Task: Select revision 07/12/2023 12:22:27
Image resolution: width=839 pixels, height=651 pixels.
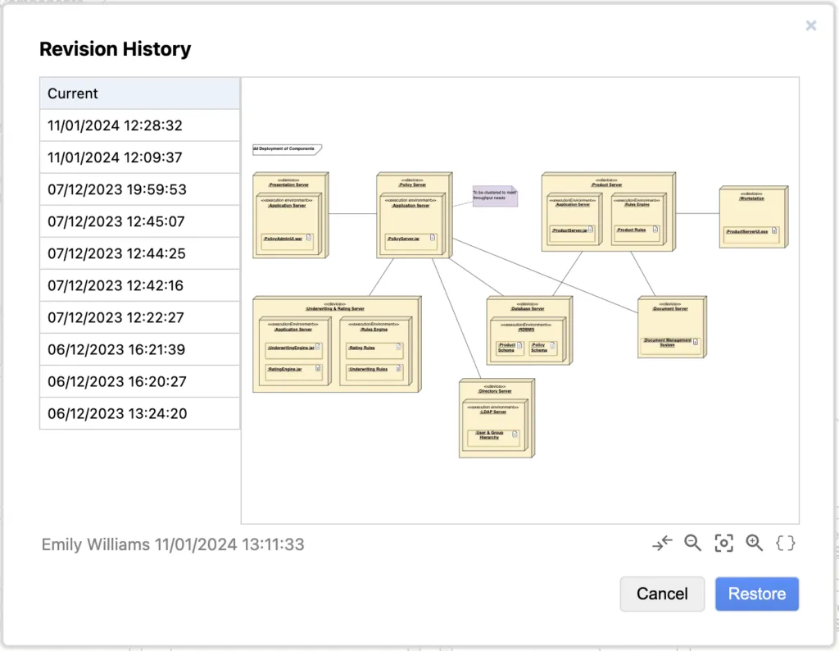Action: point(139,317)
